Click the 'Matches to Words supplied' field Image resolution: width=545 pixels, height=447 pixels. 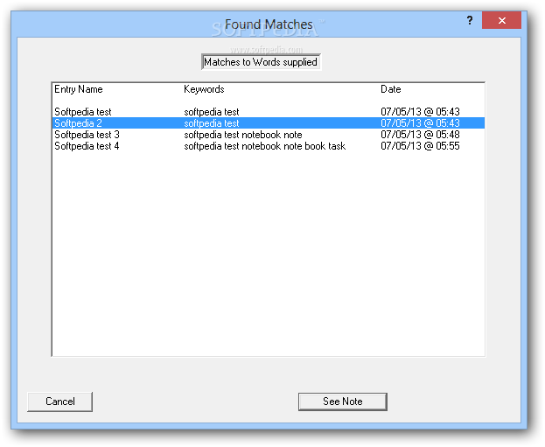coord(261,62)
